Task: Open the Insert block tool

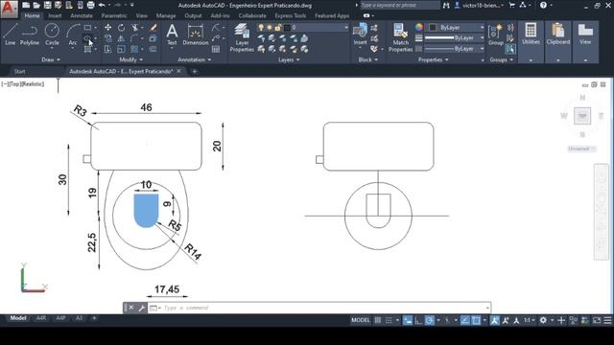Action: pos(360,34)
